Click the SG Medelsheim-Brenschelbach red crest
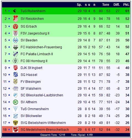Viewport: 132px width, 138px height. tap(15, 130)
